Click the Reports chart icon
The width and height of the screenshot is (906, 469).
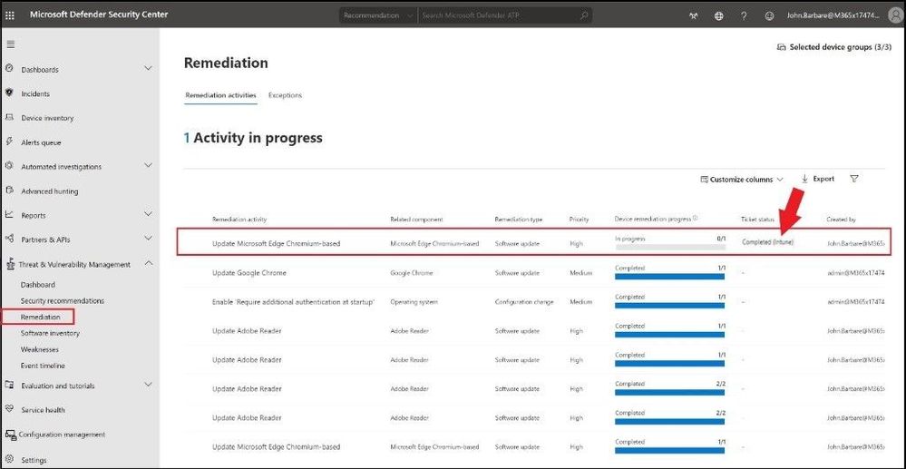pyautogui.click(x=9, y=215)
